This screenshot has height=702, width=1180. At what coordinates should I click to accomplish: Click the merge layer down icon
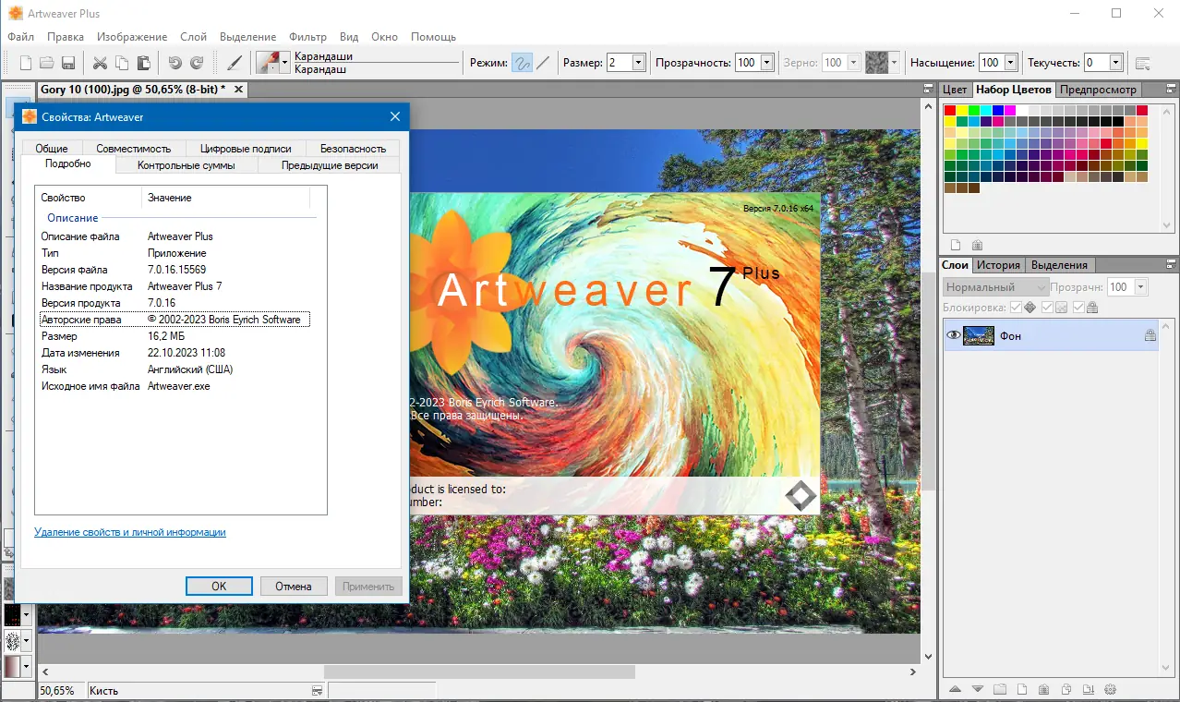click(1088, 689)
